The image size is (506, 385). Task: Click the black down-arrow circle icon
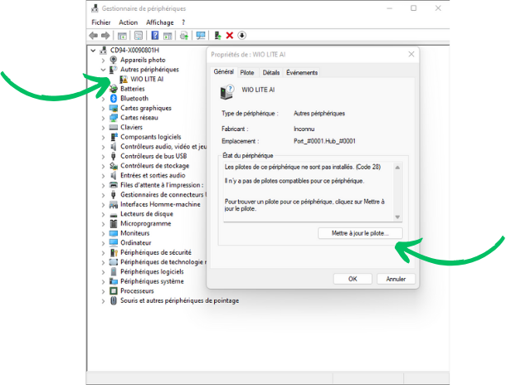pyautogui.click(x=241, y=36)
